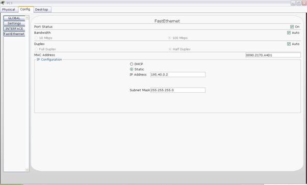Select the 10 Mbps radio button
The width and height of the screenshot is (307, 185).
pos(36,38)
